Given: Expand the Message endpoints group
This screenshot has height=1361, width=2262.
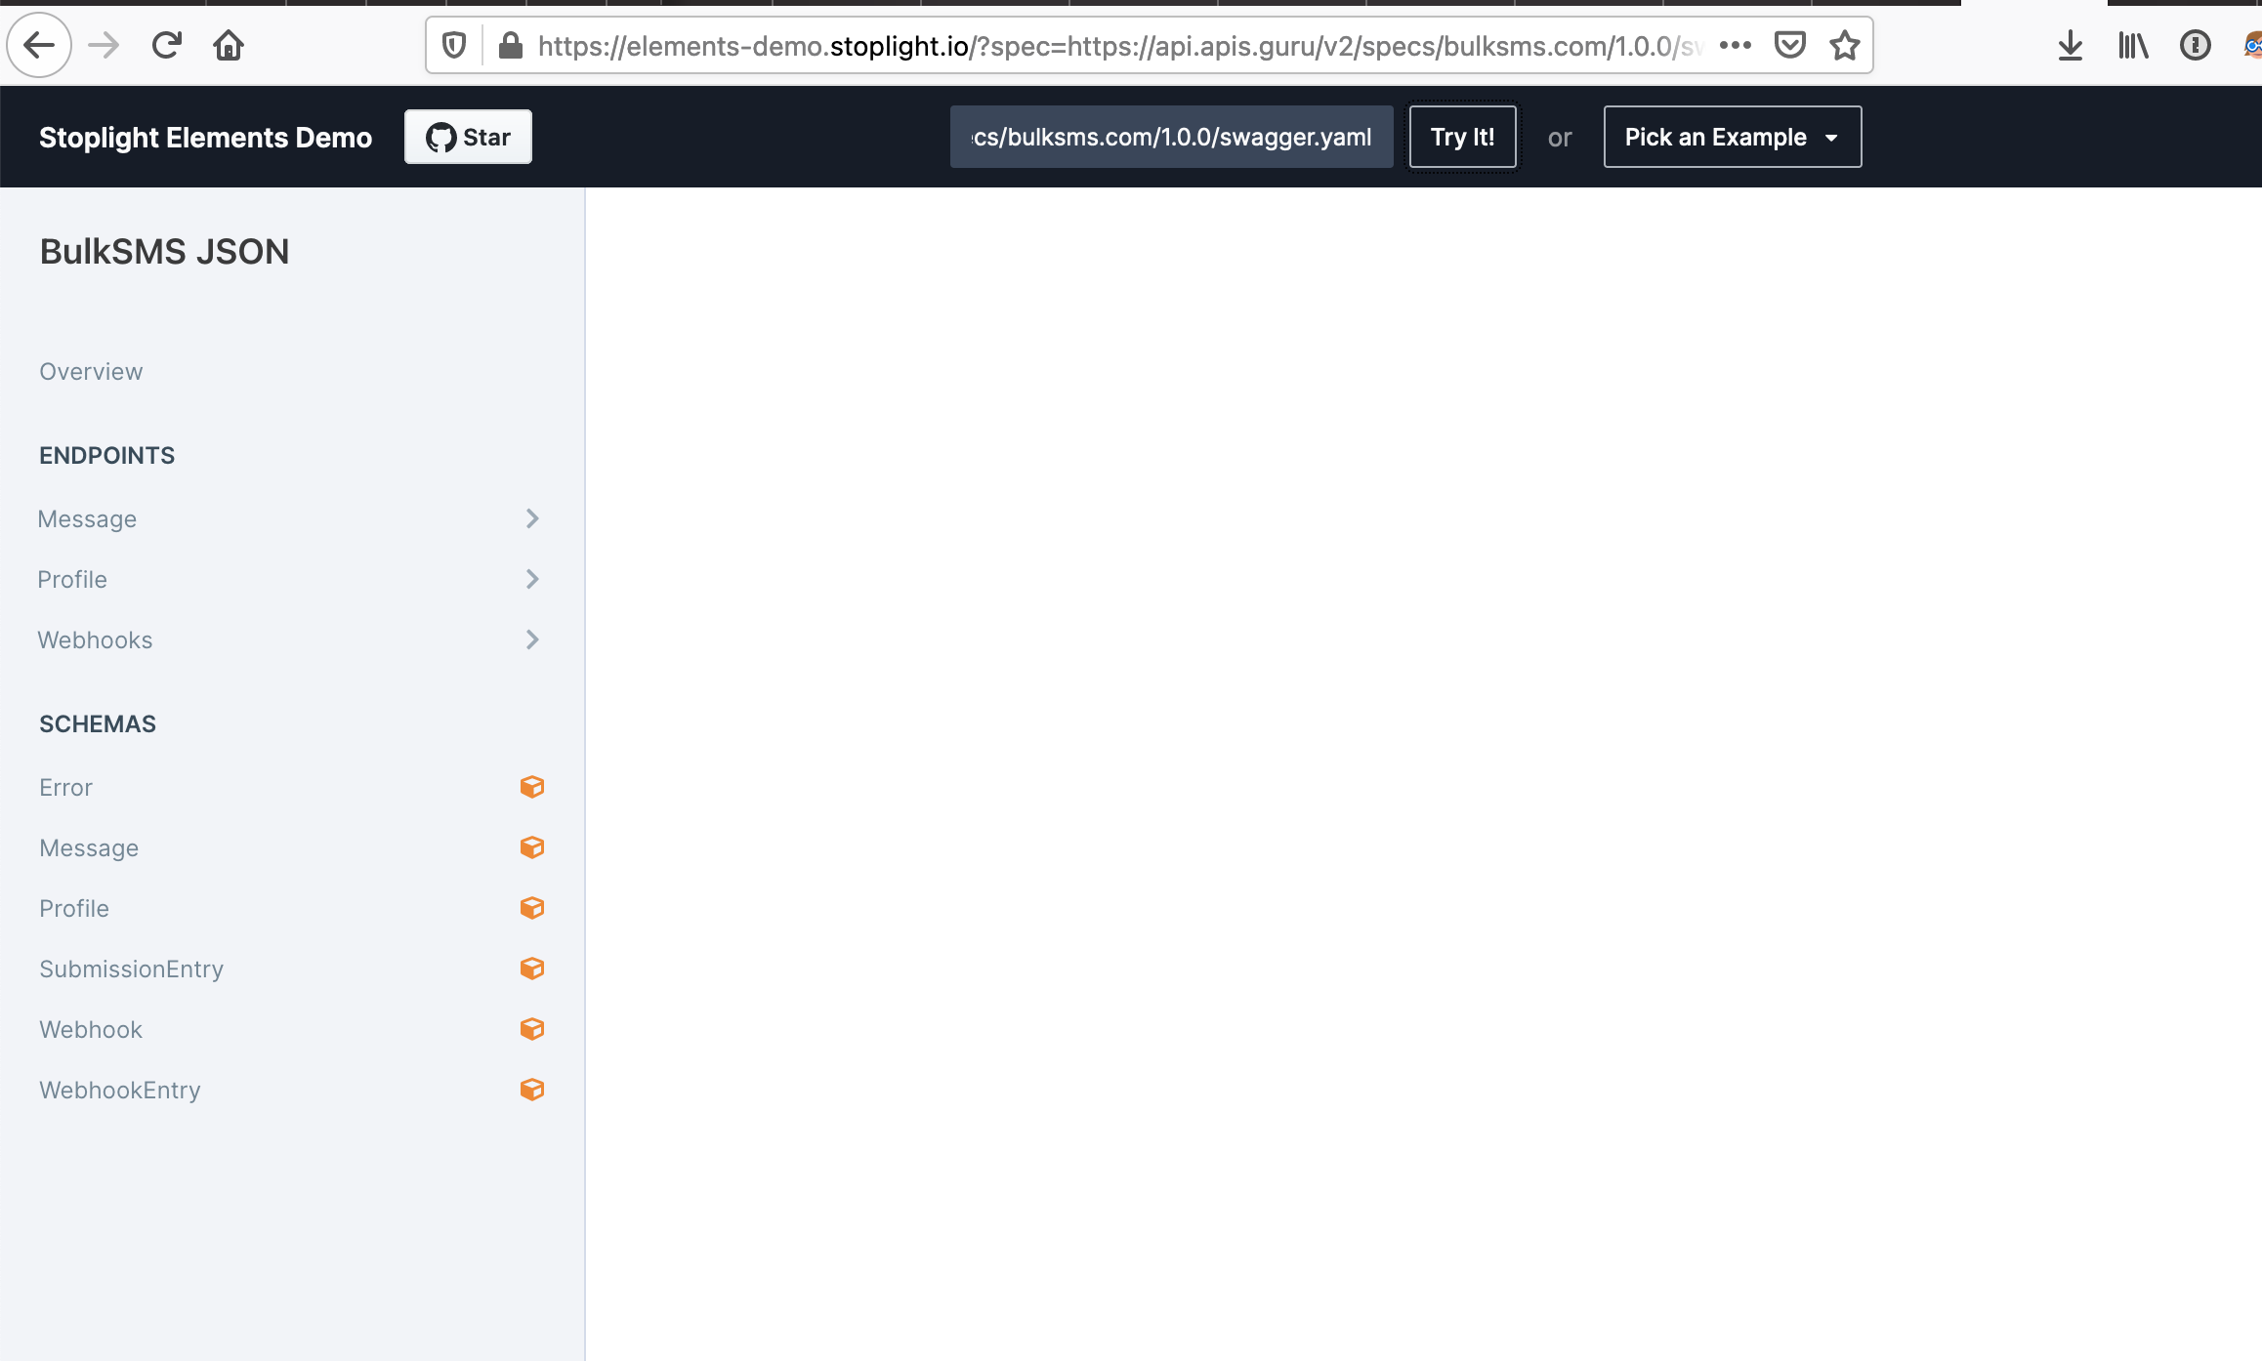Looking at the screenshot, I should tap(532, 518).
